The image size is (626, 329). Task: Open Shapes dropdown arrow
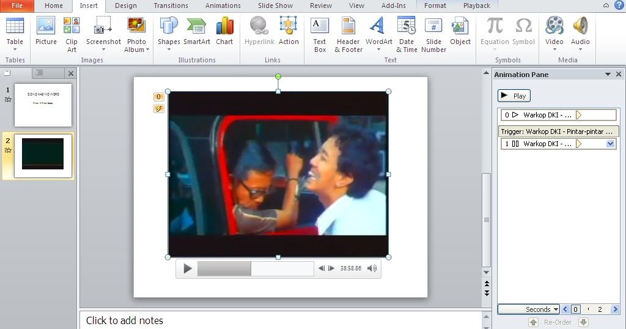[169, 50]
